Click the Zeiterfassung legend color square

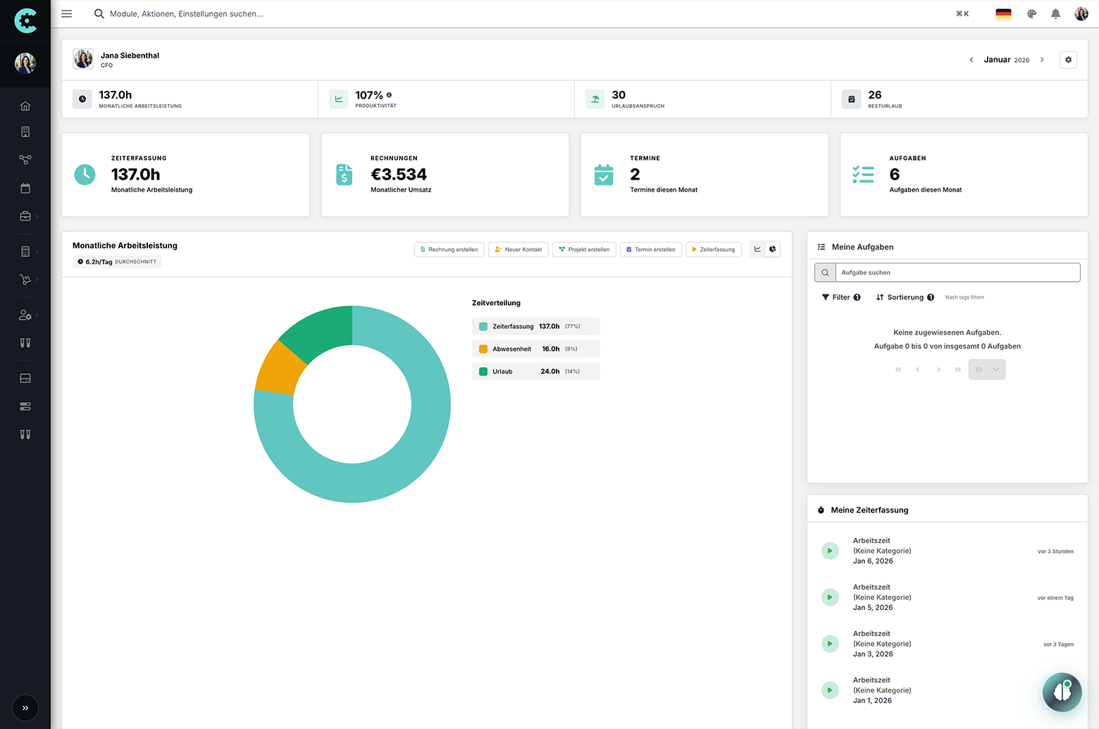click(483, 326)
